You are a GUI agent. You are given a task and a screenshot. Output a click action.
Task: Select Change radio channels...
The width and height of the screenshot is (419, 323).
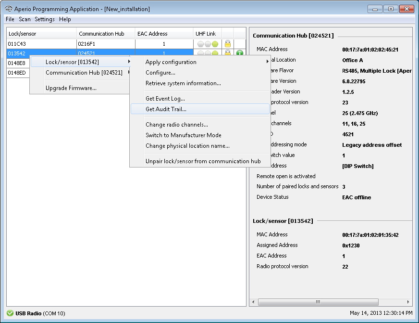click(200, 125)
